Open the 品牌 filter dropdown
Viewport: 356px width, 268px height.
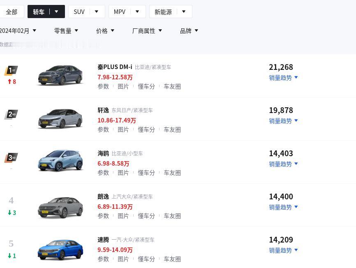tap(189, 31)
